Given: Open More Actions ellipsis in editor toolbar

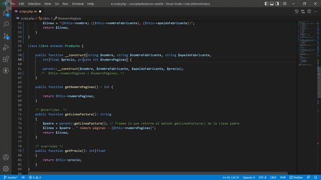Looking at the screenshot, I should [315, 11].
